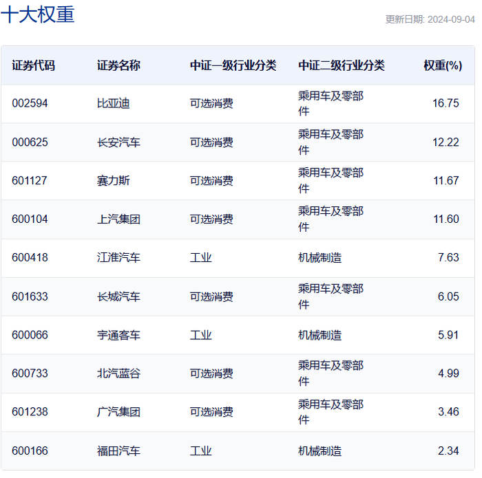
Task: Click 乘用车及零部件 in the 广汽集团 row
Action: click(x=331, y=412)
